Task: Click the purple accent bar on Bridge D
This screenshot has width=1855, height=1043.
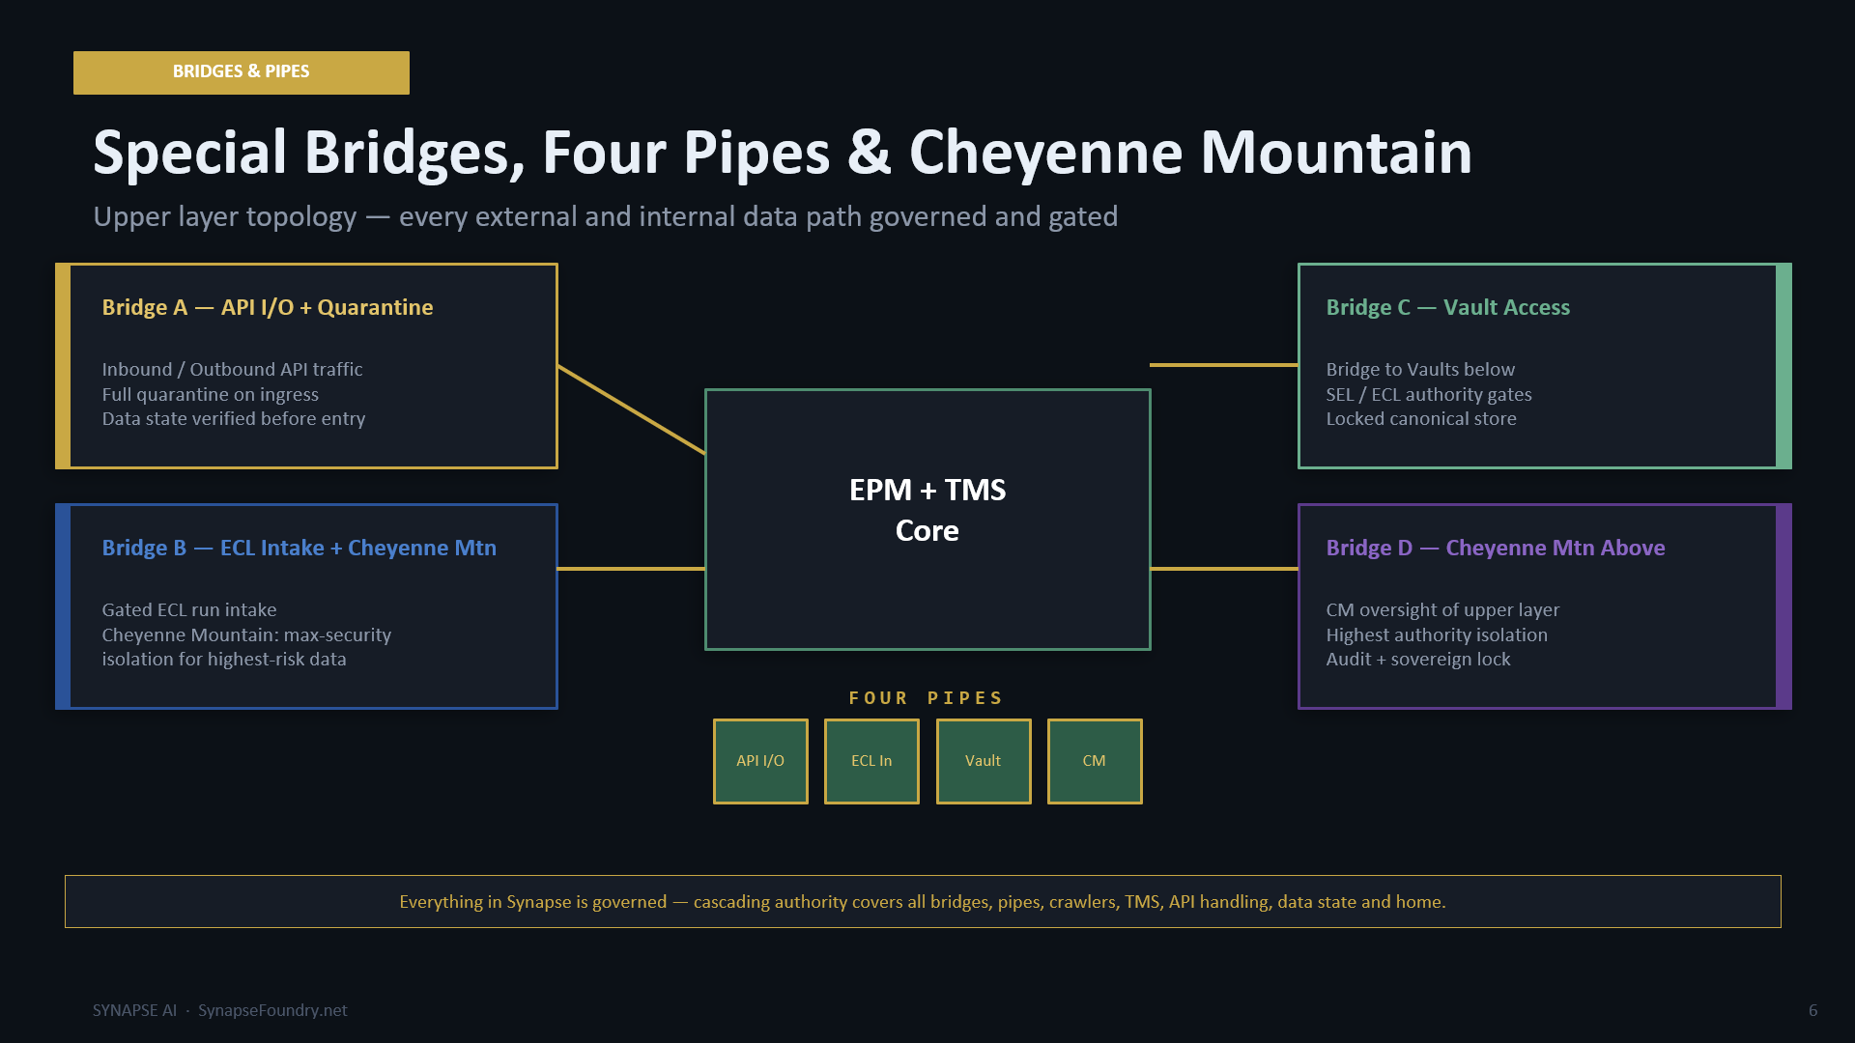Action: coord(1784,606)
